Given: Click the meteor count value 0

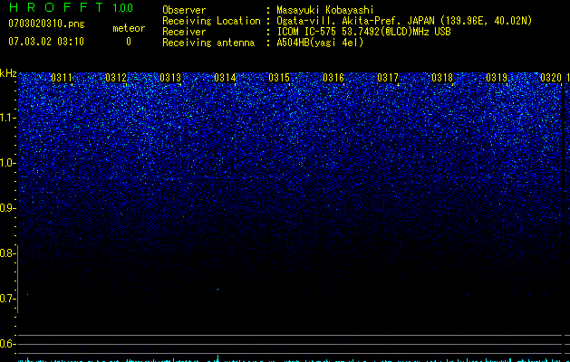Looking at the screenshot, I should 129,42.
